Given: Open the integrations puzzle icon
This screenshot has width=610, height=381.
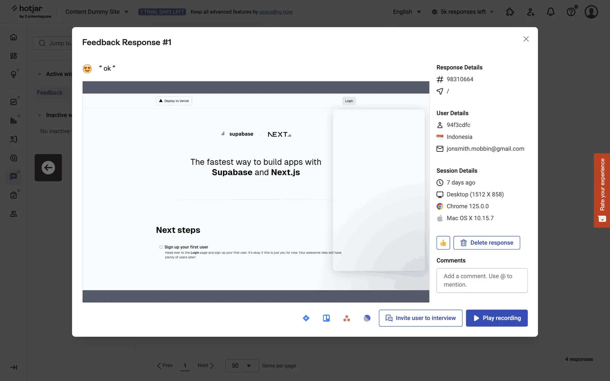Looking at the screenshot, I should [510, 12].
